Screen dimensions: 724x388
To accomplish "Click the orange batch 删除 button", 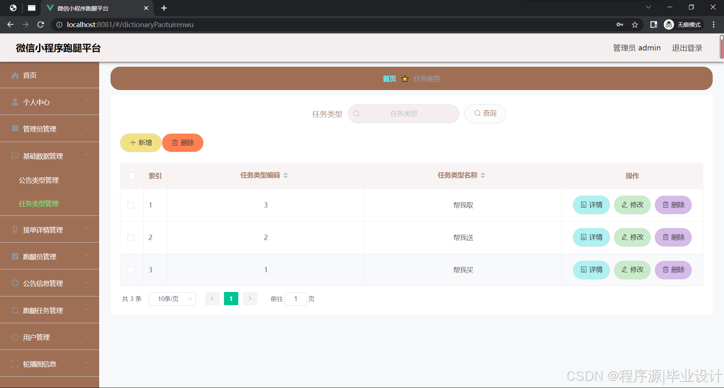I will [x=183, y=143].
